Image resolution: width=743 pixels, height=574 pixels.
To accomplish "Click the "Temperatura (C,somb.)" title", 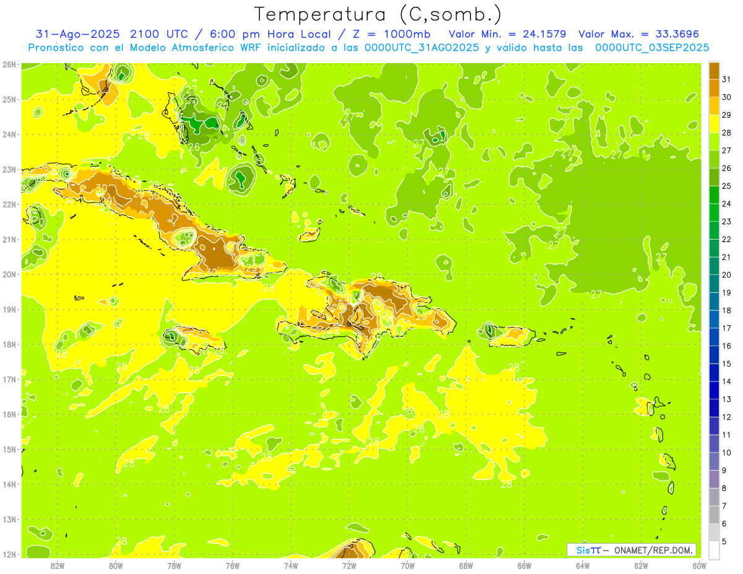I will (x=378, y=15).
